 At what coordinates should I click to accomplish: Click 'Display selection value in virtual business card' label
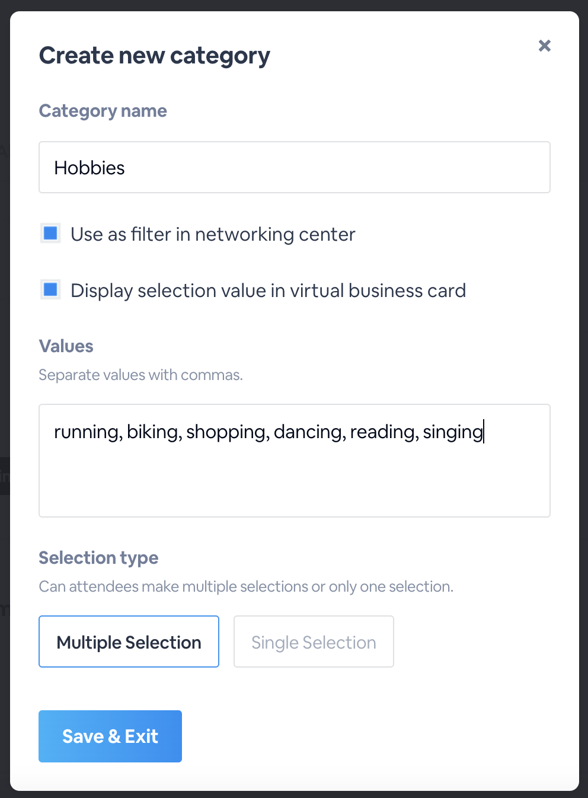268,291
